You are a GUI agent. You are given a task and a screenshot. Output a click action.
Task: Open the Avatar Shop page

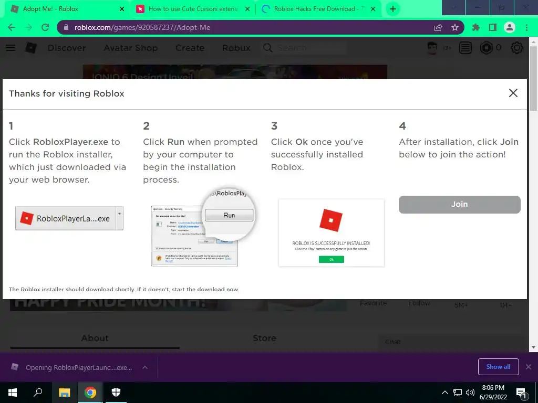[131, 48]
